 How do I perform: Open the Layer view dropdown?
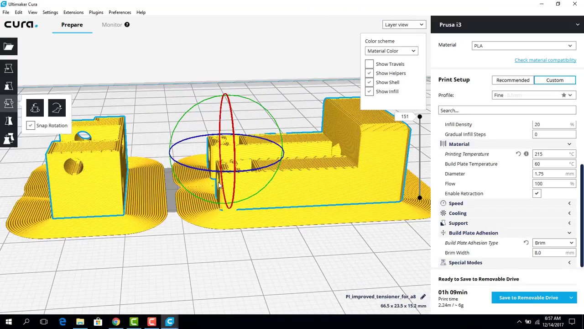pyautogui.click(x=404, y=25)
